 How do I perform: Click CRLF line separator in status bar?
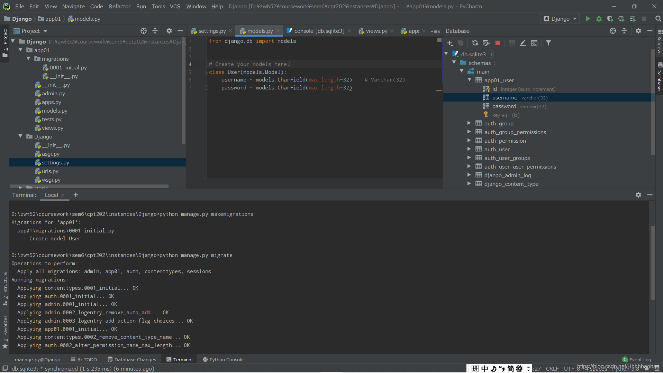(552, 369)
